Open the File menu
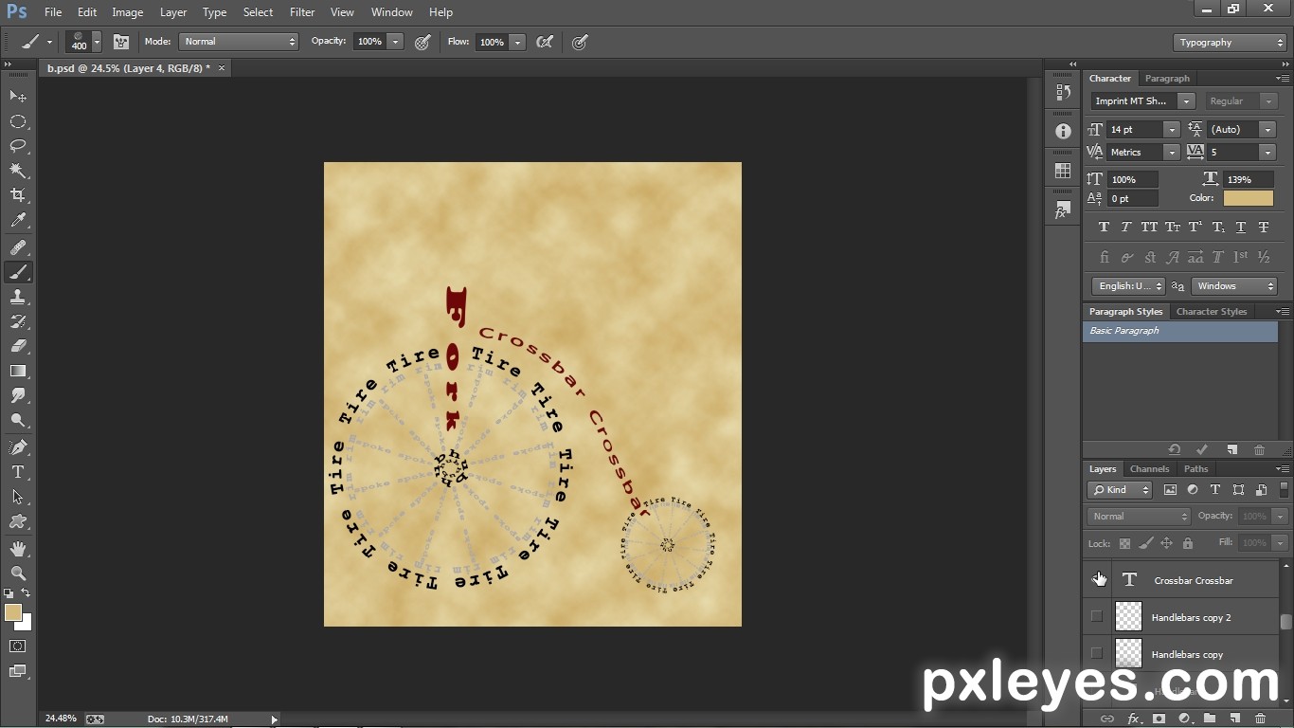The image size is (1294, 728). 53,12
